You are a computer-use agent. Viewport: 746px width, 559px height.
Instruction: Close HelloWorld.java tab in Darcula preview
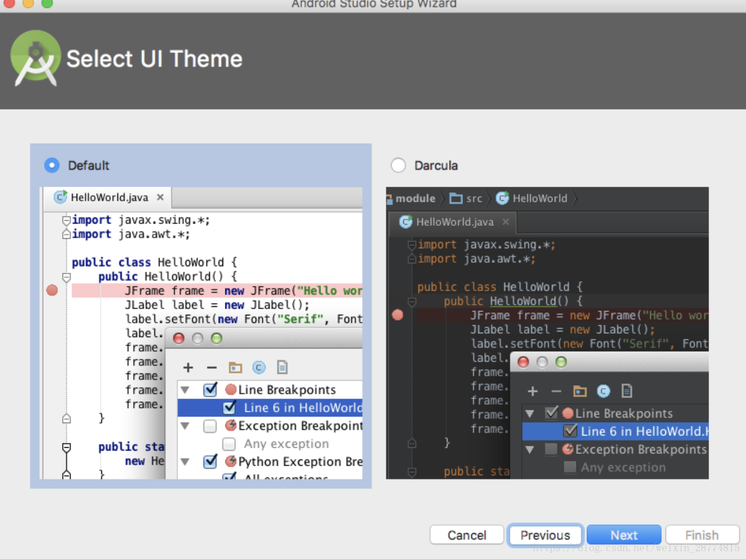pos(506,222)
